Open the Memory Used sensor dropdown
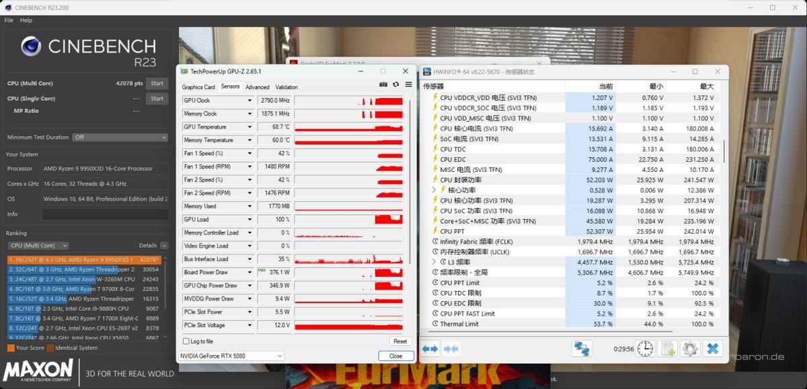807x389 pixels. click(x=249, y=206)
